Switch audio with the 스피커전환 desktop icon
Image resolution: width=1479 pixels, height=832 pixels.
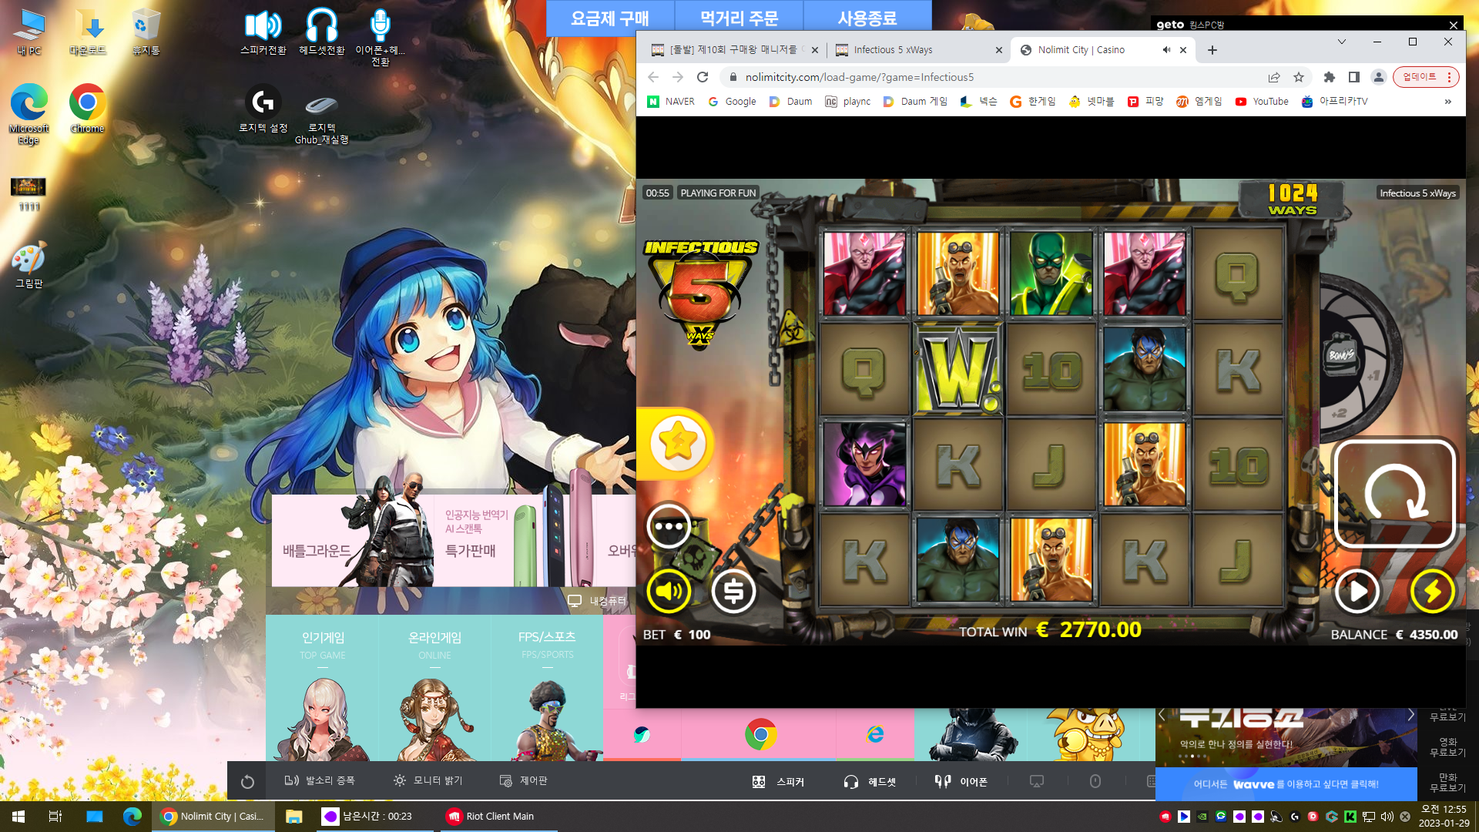[x=263, y=32]
